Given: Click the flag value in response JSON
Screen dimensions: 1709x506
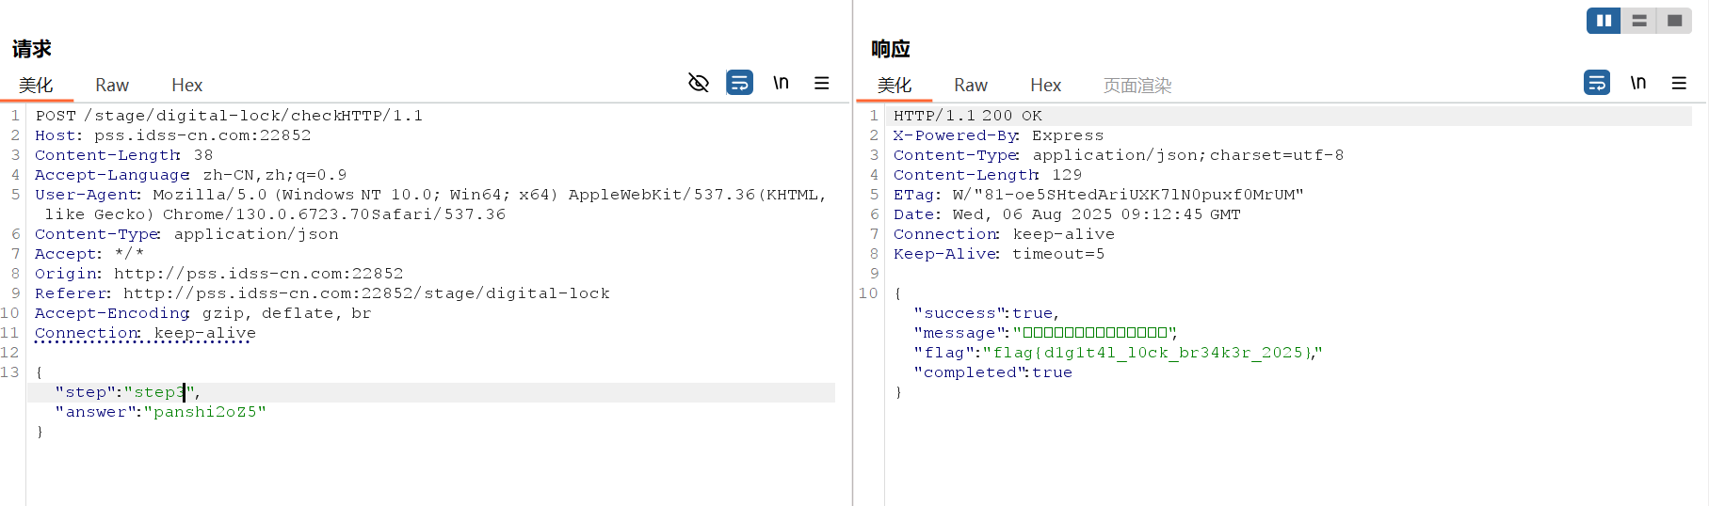Looking at the screenshot, I should [1151, 353].
